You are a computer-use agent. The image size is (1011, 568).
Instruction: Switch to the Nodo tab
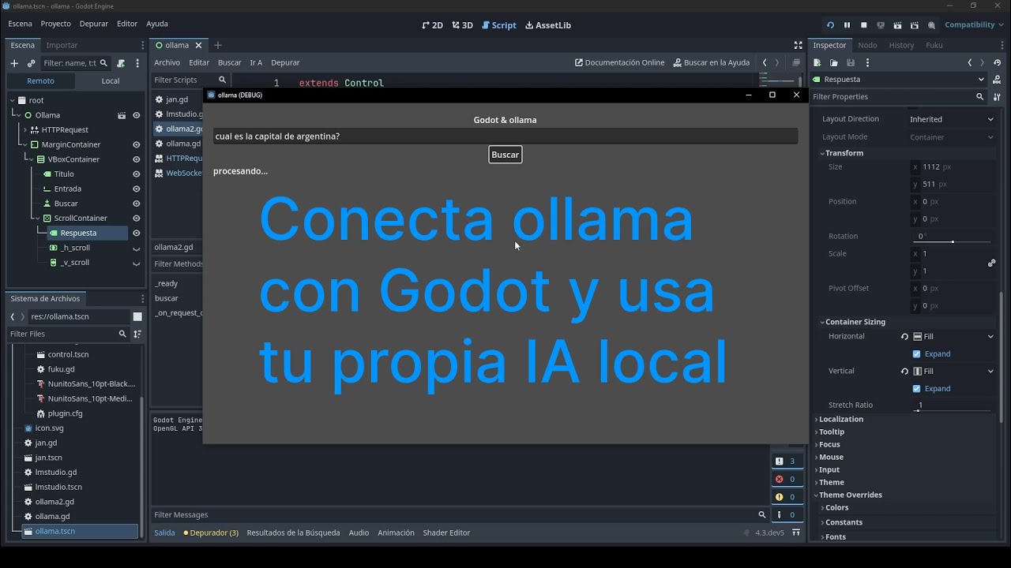click(867, 45)
